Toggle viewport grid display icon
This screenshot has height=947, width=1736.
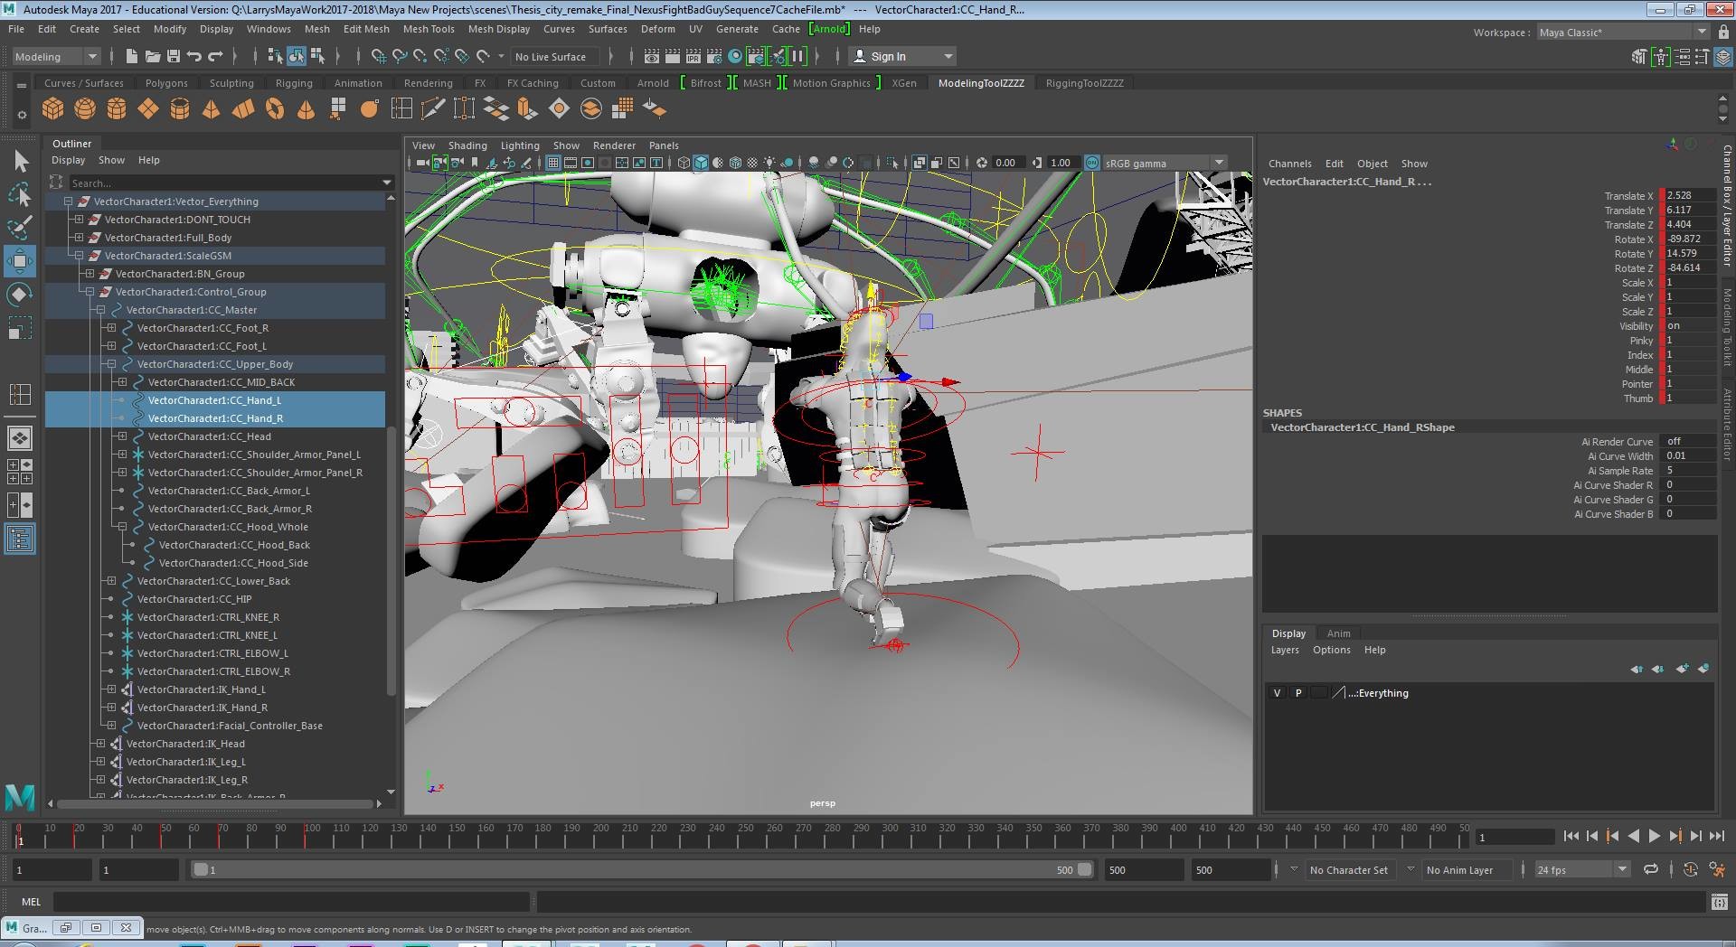(x=553, y=163)
